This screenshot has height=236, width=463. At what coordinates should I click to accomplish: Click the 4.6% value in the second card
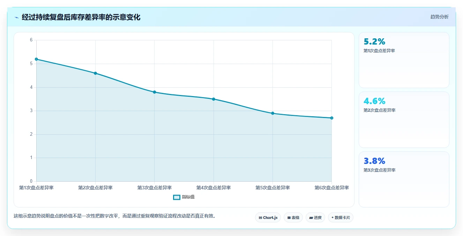374,101
